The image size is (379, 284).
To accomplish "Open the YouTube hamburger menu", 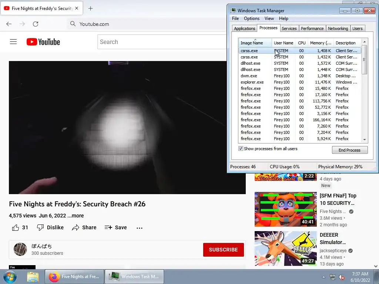I will pos(13,42).
